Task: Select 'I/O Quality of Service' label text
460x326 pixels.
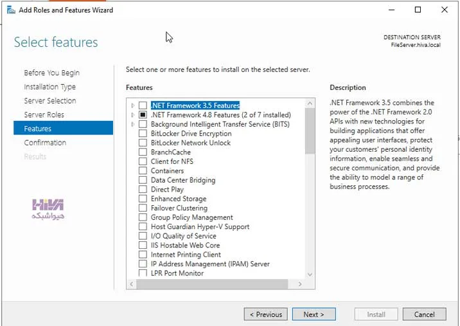Action: [x=183, y=236]
